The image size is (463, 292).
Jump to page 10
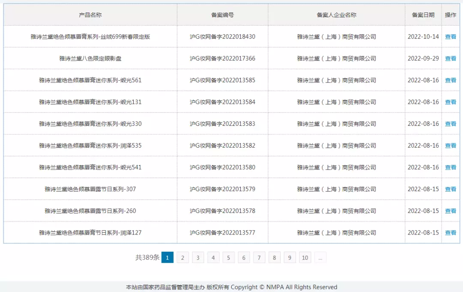click(305, 257)
